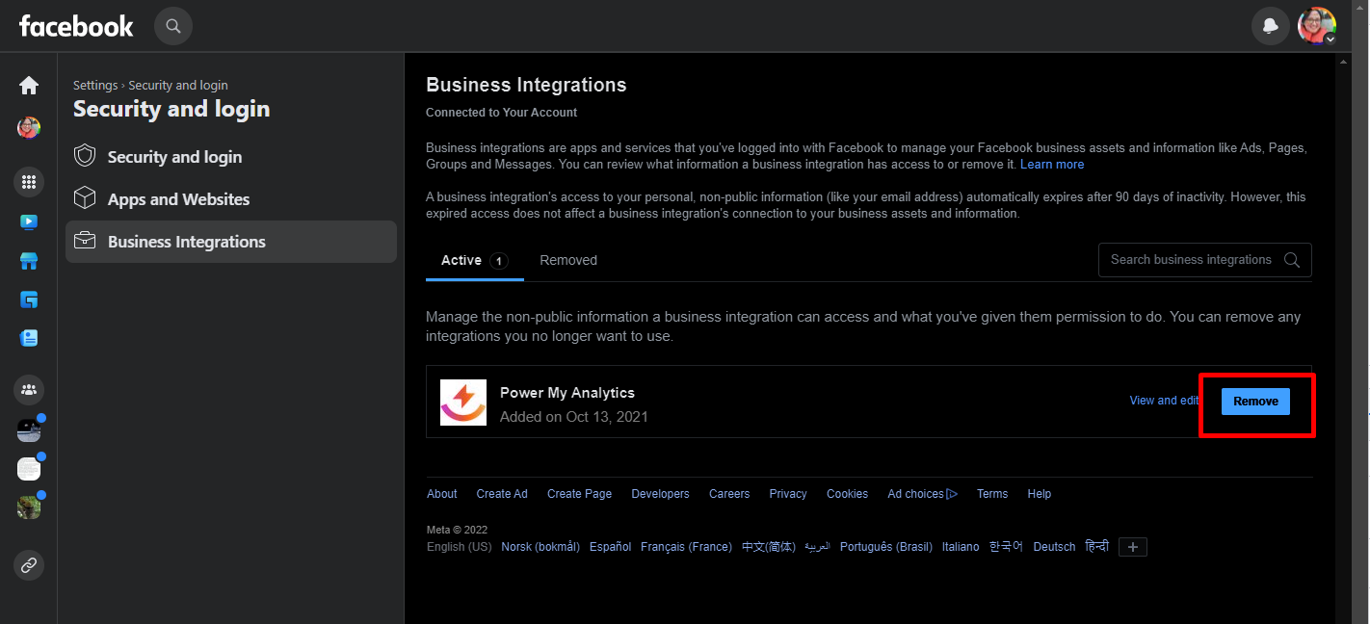Image resolution: width=1370 pixels, height=624 pixels.
Task: Click the Home icon in left sidebar
Action: [x=29, y=86]
